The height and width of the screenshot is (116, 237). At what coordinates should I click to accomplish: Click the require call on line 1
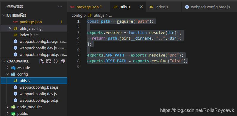pyautogui.click(x=125, y=21)
